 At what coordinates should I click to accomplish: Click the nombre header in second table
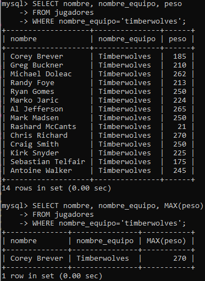click(x=24, y=241)
